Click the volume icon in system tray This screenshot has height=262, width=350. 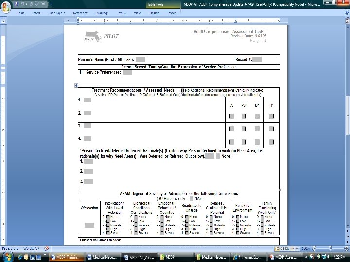[330, 257]
